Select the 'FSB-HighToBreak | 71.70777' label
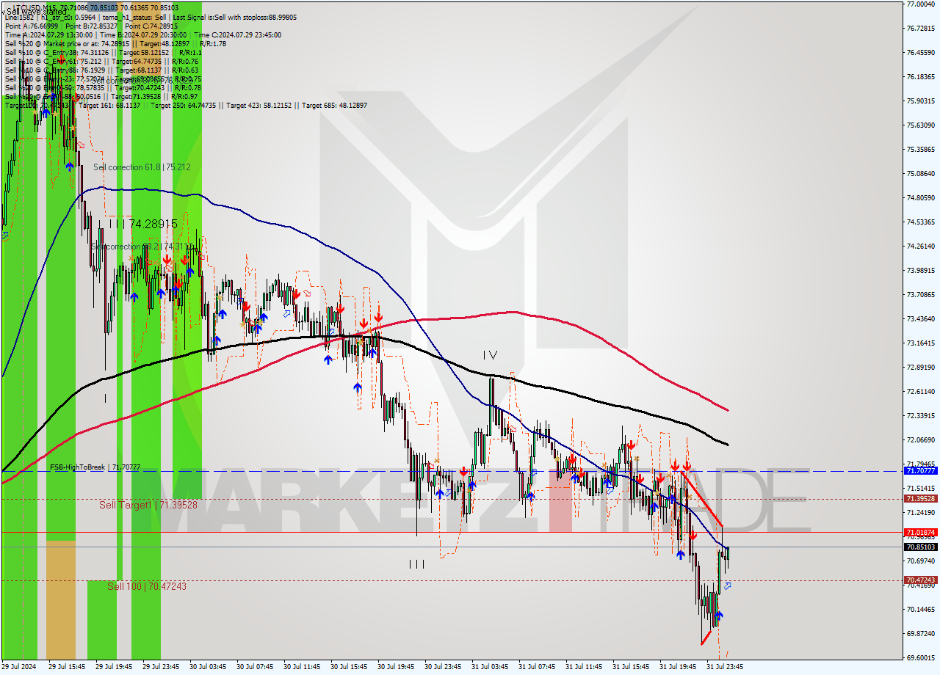940x675 pixels. [95, 467]
